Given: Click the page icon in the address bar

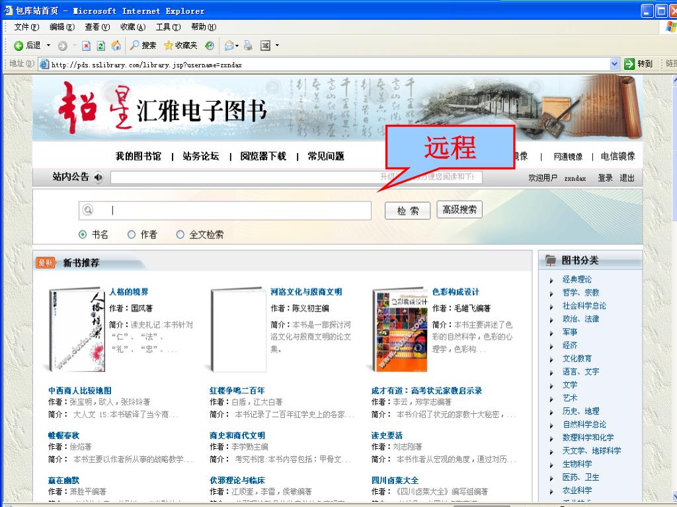Looking at the screenshot, I should 44,64.
